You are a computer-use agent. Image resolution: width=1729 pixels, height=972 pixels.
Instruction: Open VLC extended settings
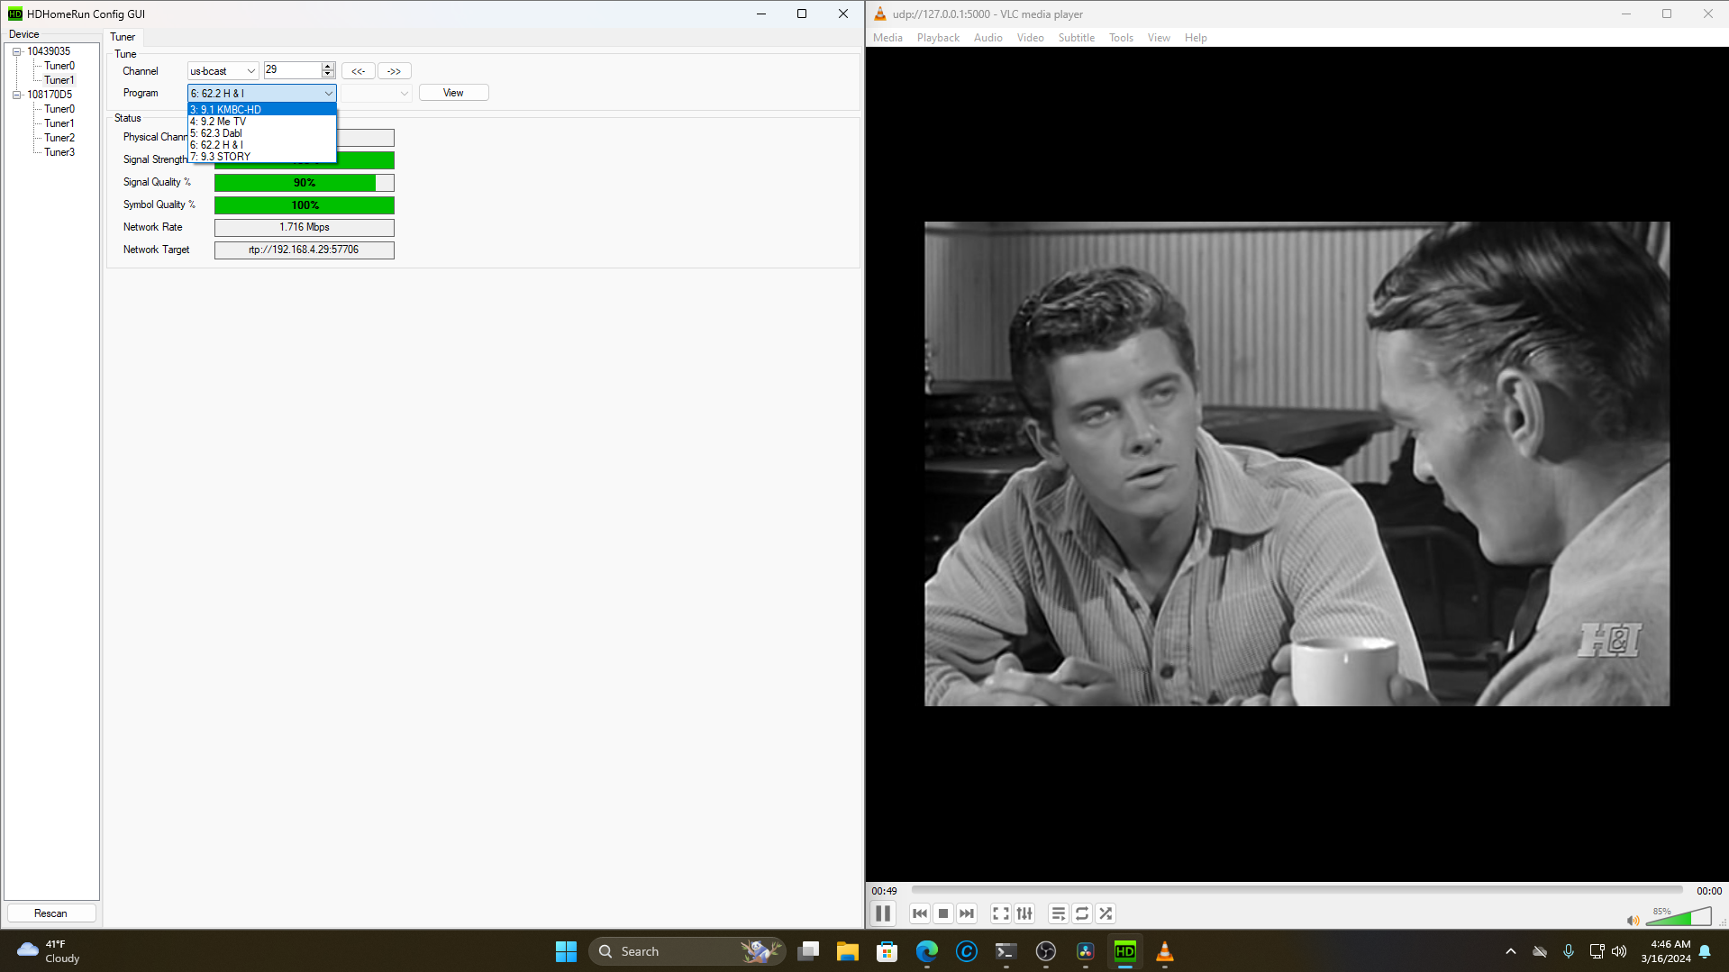[x=1024, y=913]
